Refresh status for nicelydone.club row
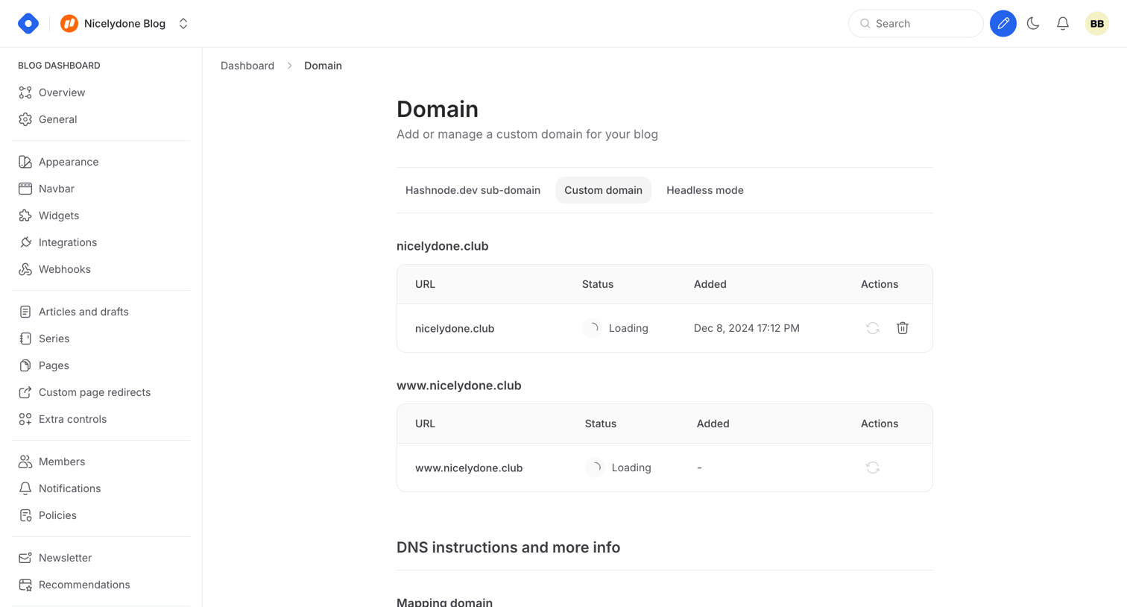Screen dimensions: 1127x607 873,328
